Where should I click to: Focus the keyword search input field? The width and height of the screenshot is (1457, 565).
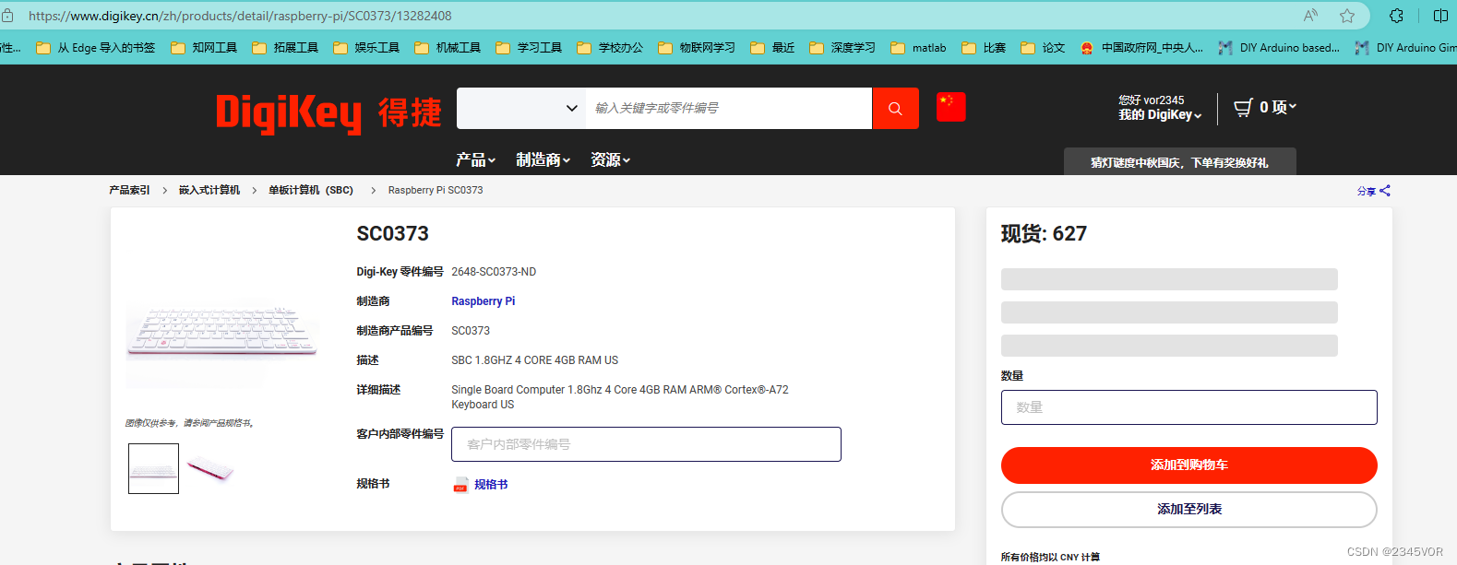point(729,108)
